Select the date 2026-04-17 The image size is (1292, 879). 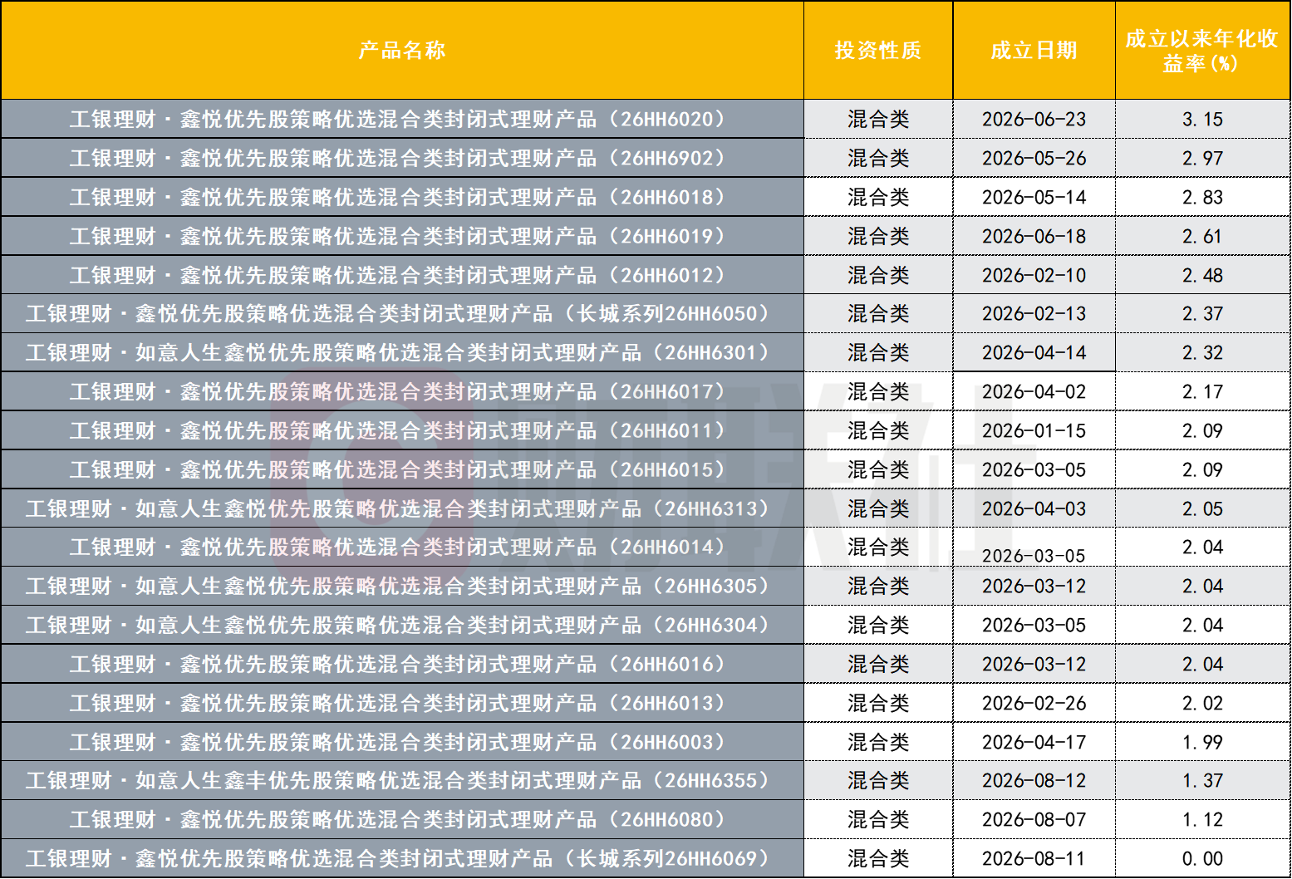pos(1034,743)
